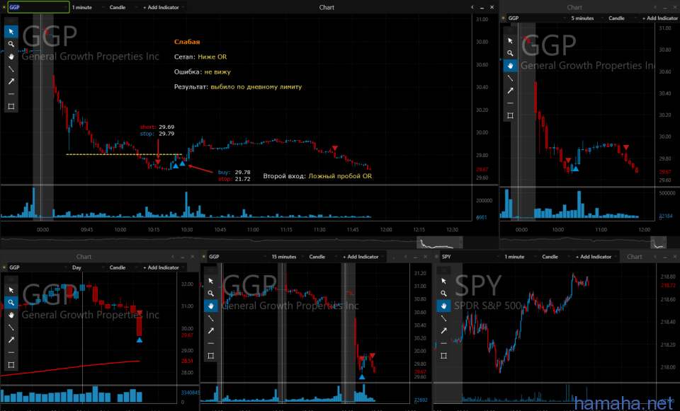Click the zoom magnifier in the GGP 15 minutes chart
This screenshot has height=411, width=680.
coord(211,294)
